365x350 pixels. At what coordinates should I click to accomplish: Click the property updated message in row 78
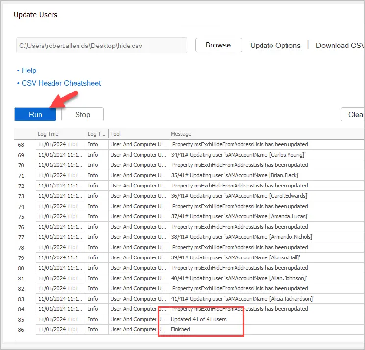point(240,247)
